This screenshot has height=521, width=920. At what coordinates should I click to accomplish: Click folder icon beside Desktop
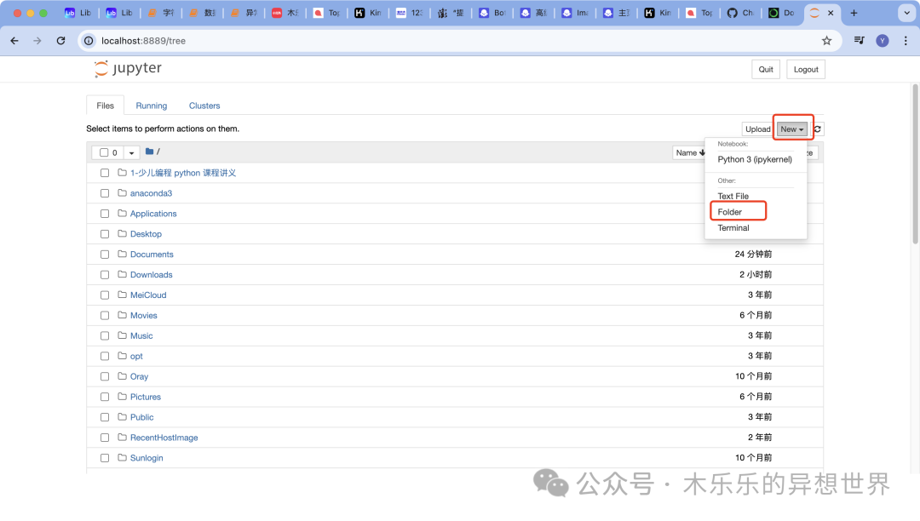(x=122, y=234)
